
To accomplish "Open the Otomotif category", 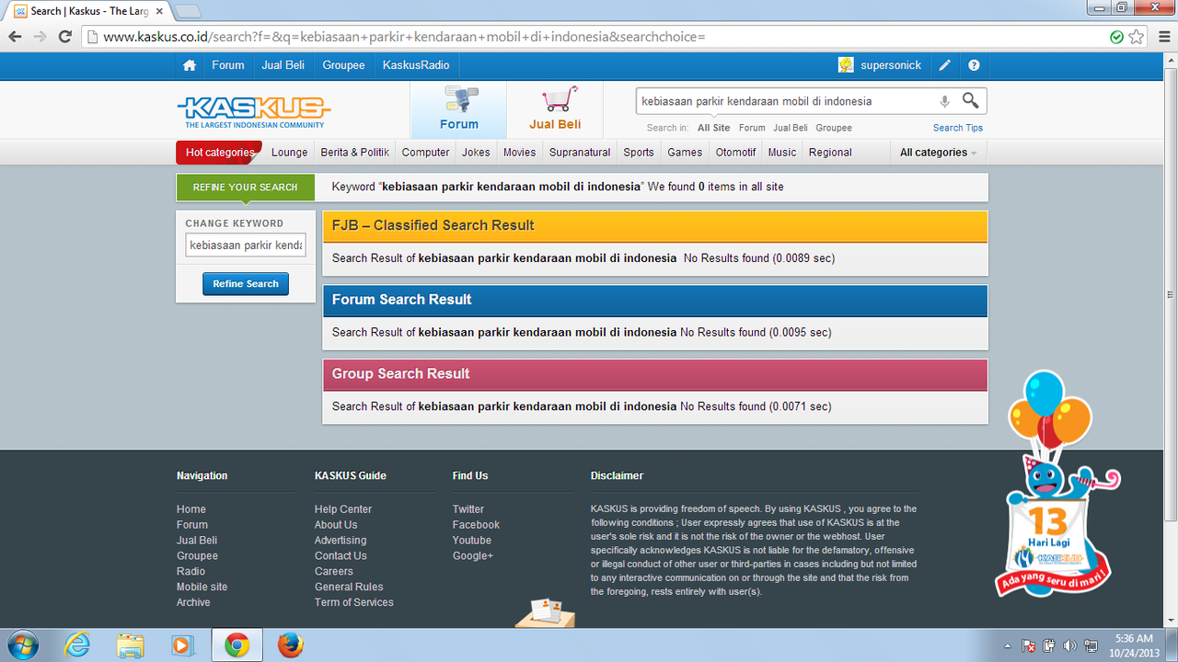I will pos(736,153).
